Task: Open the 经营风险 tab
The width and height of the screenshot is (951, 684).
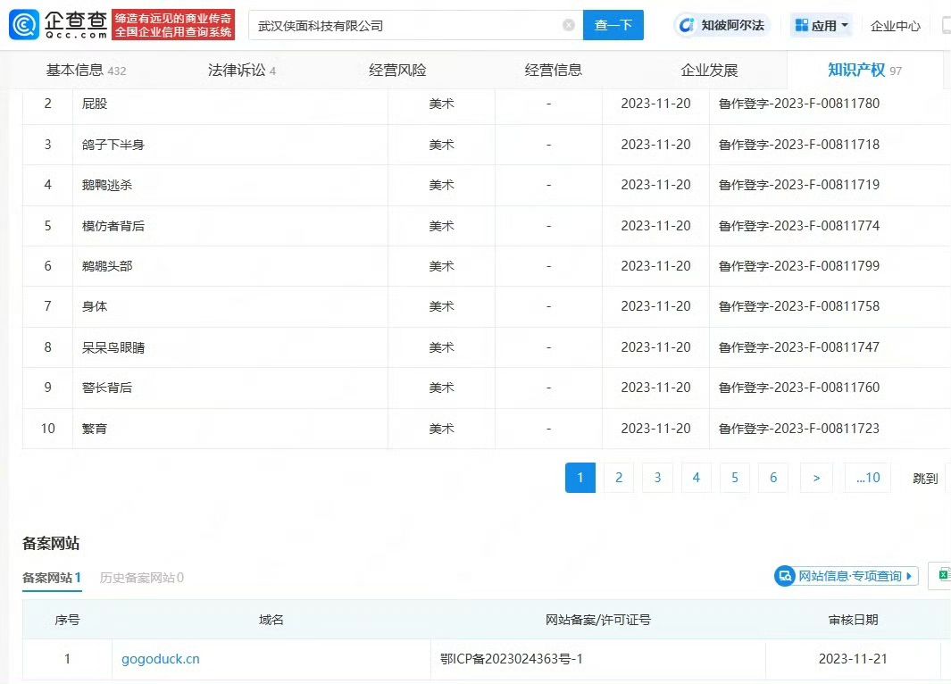Action: pyautogui.click(x=397, y=71)
